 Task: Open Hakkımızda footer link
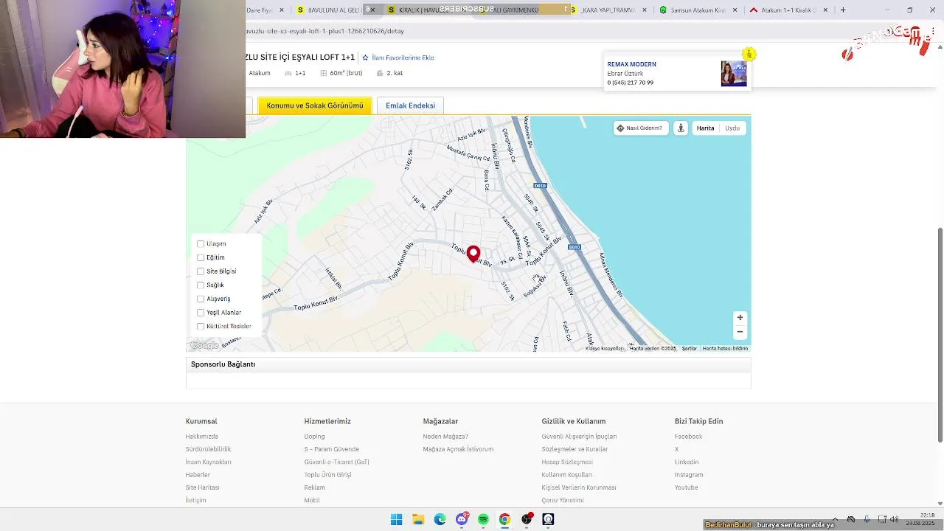click(201, 437)
